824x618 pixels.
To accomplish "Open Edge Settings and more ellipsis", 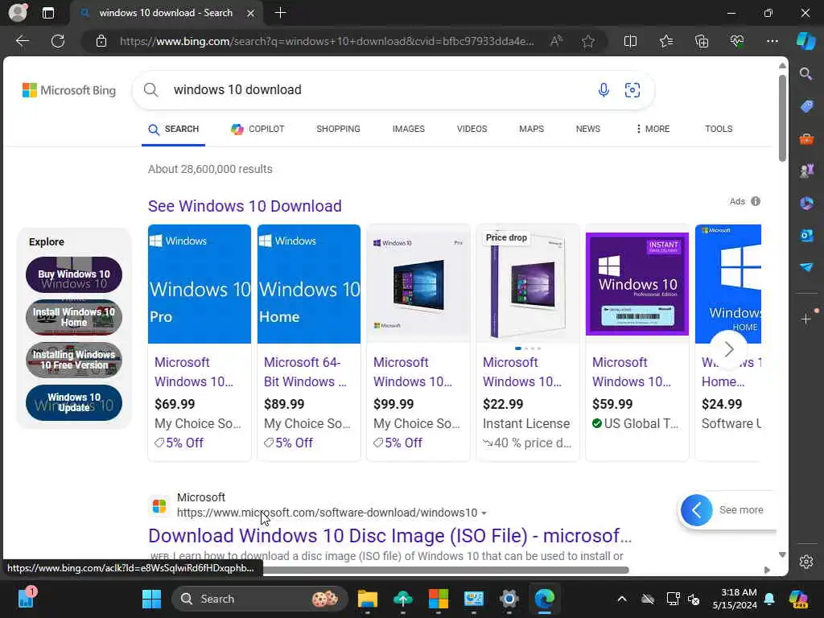I will 772,41.
